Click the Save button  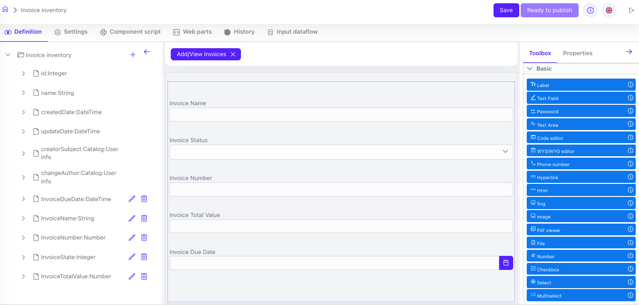click(x=506, y=10)
